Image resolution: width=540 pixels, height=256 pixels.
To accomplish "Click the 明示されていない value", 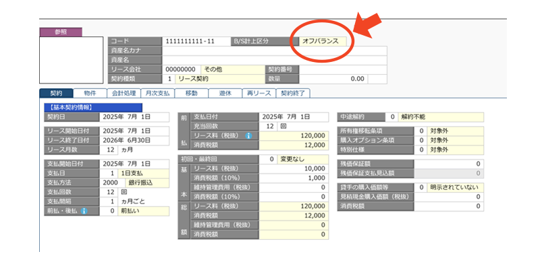I will pos(455,187).
